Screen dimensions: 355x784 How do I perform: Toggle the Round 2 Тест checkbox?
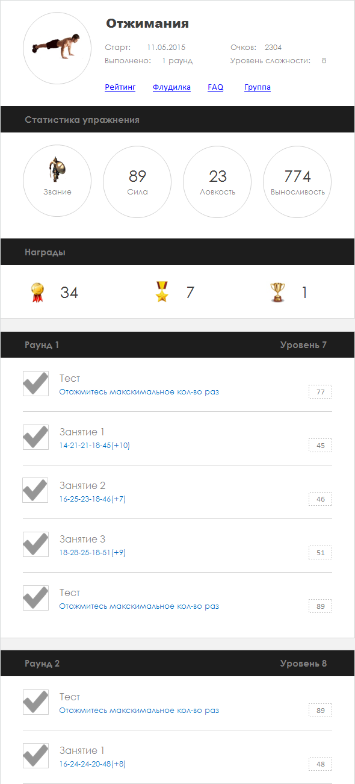pyautogui.click(x=35, y=702)
